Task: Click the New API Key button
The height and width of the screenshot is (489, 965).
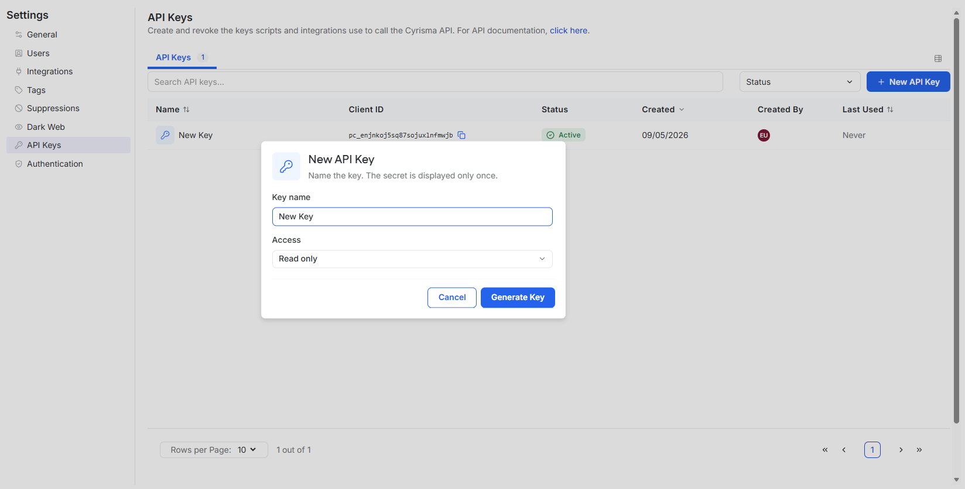Action: click(908, 82)
